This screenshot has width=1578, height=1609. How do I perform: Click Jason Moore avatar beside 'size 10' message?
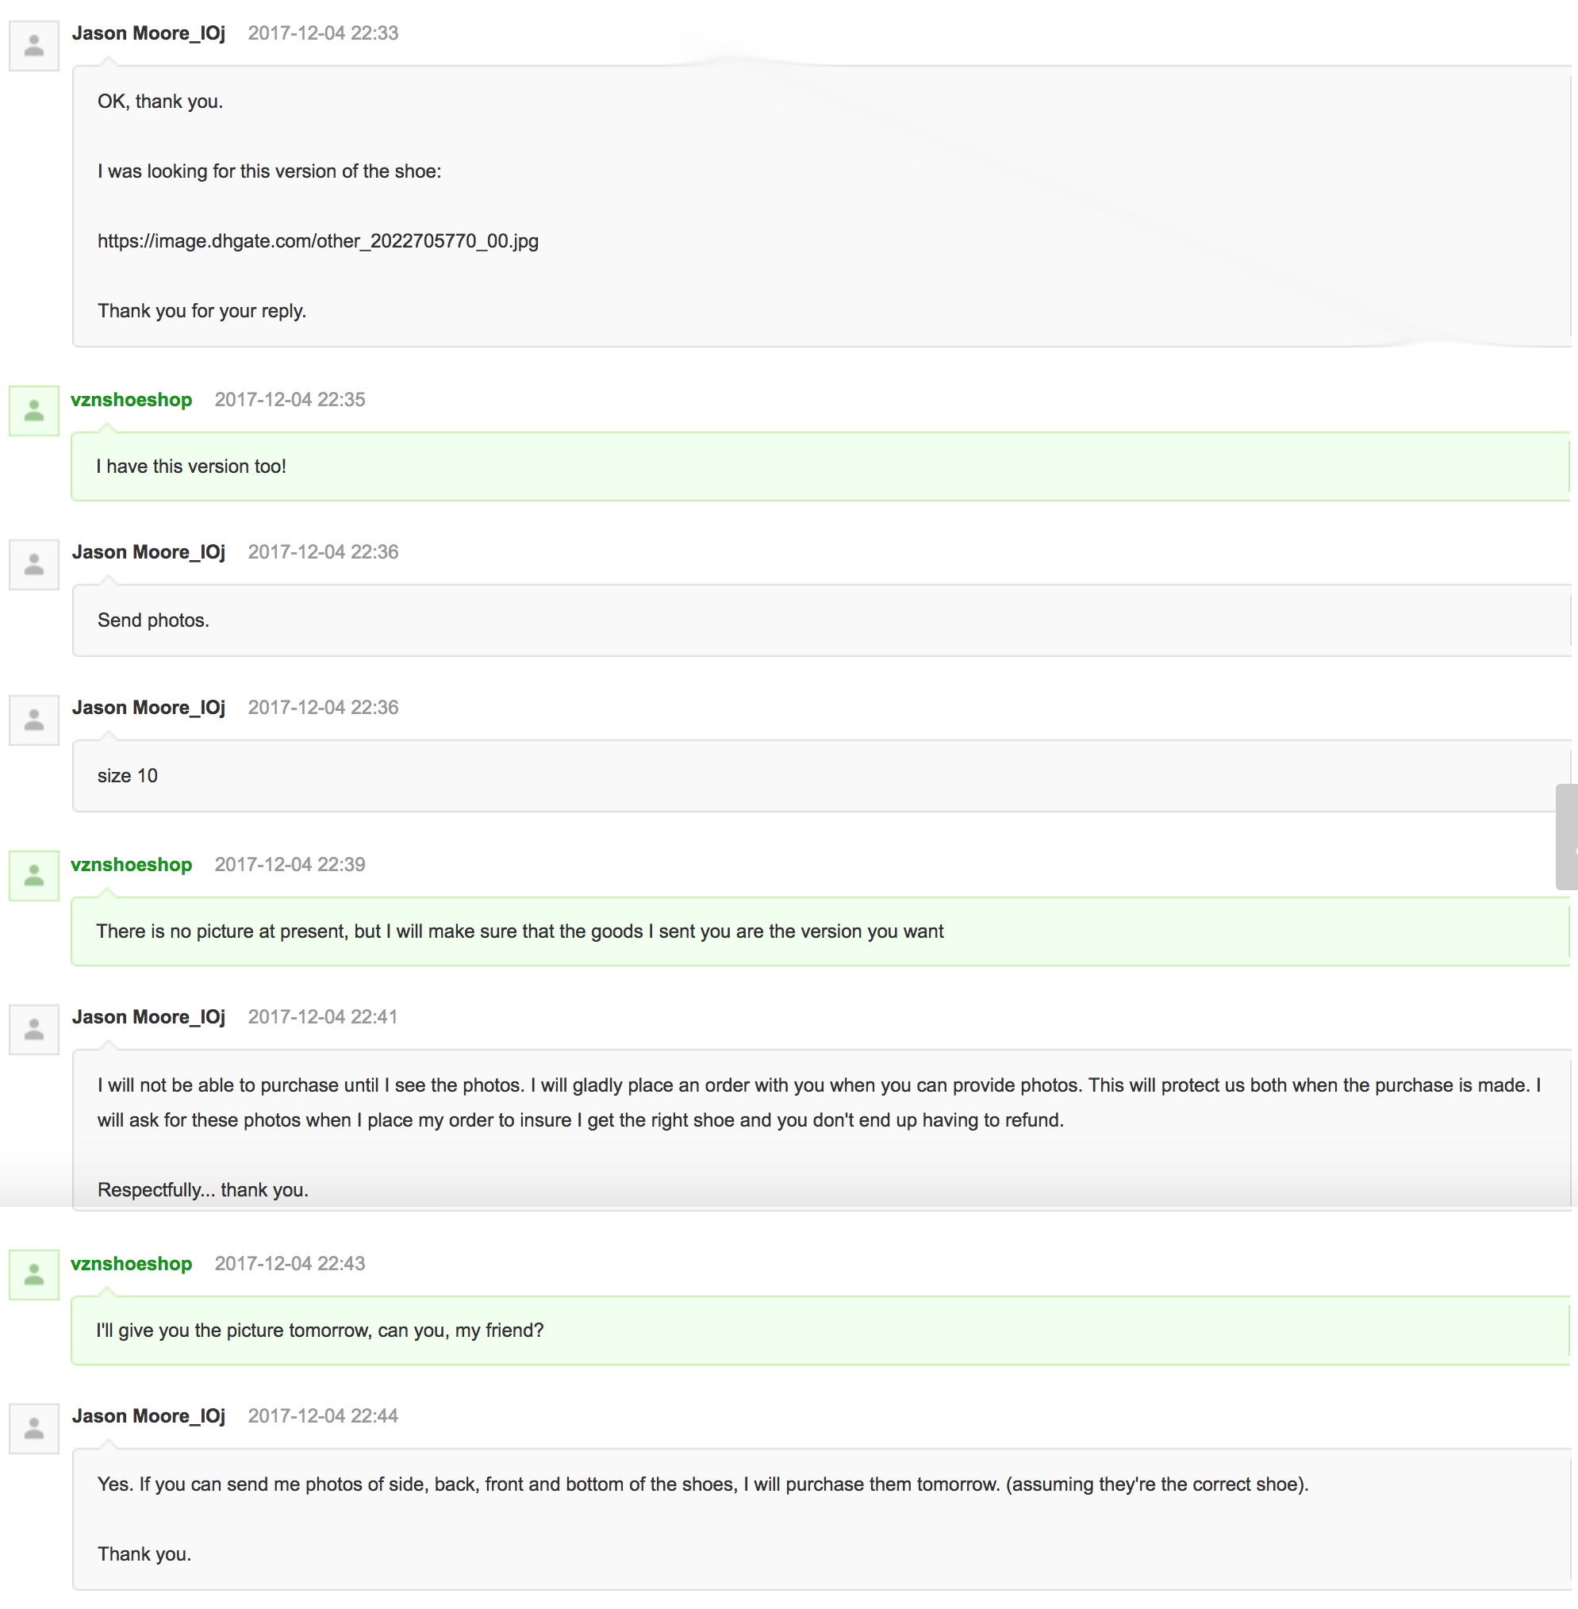34,720
